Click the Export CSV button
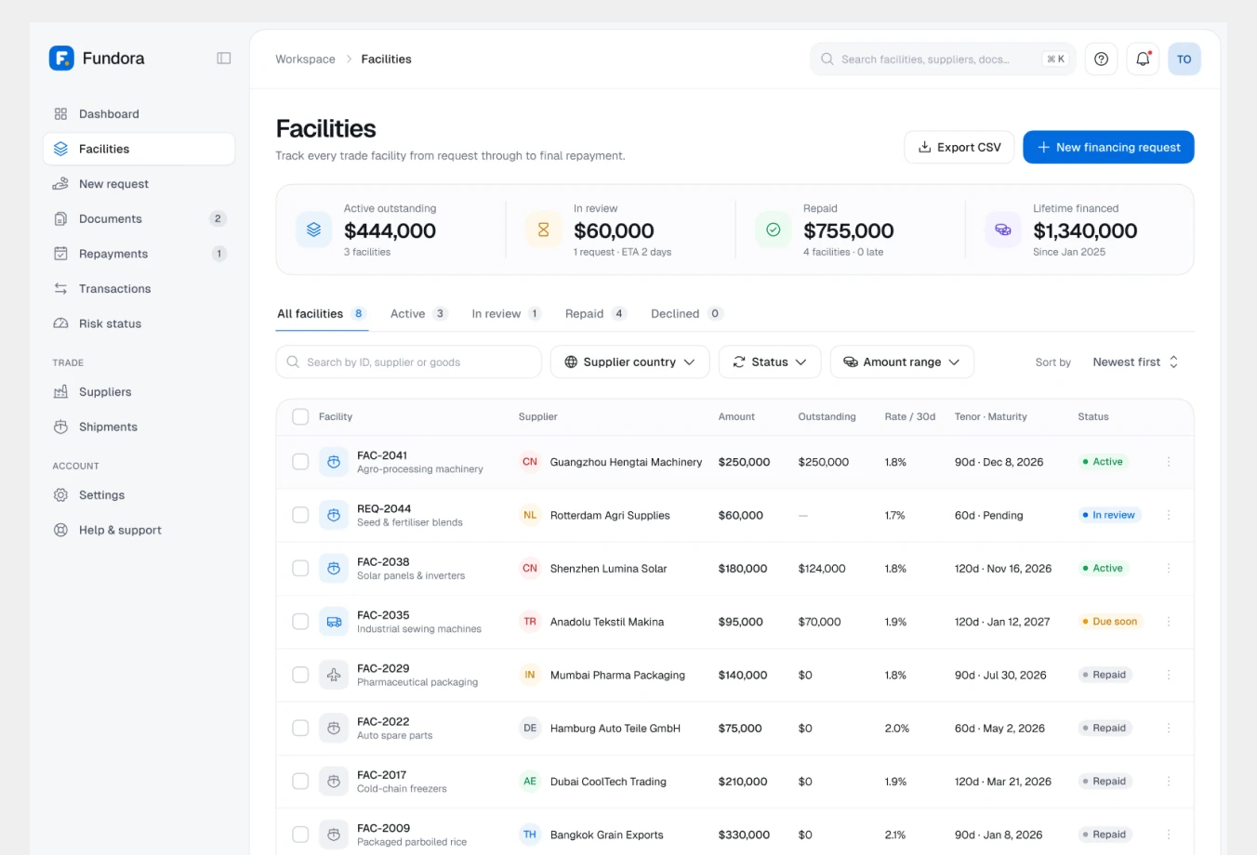This screenshot has height=855, width=1257. pos(959,147)
